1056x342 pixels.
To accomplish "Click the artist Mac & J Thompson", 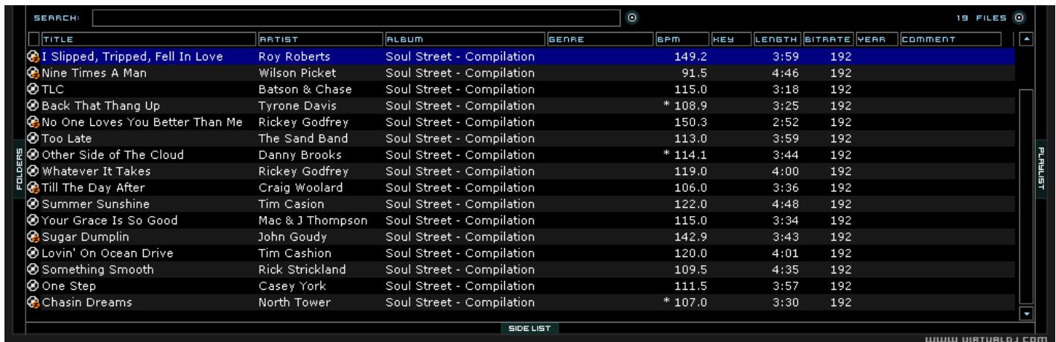I will point(313,221).
